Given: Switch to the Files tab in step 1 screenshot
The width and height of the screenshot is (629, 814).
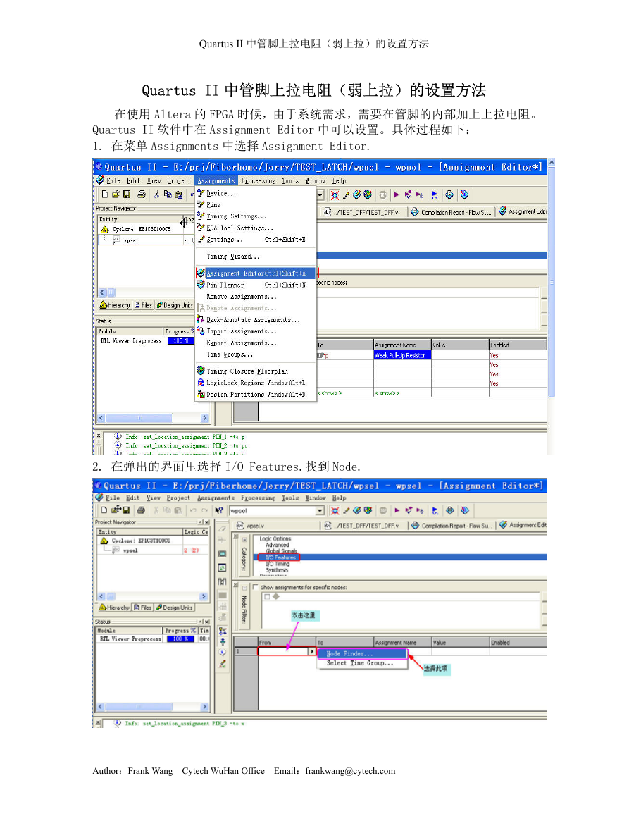Looking at the screenshot, I should [x=143, y=305].
